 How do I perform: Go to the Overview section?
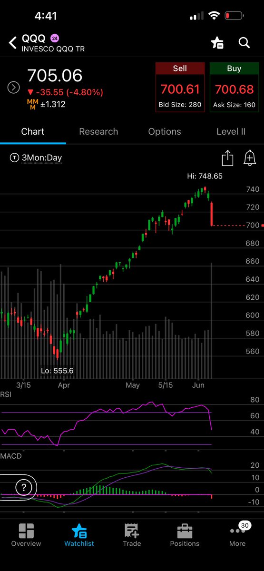[26, 535]
